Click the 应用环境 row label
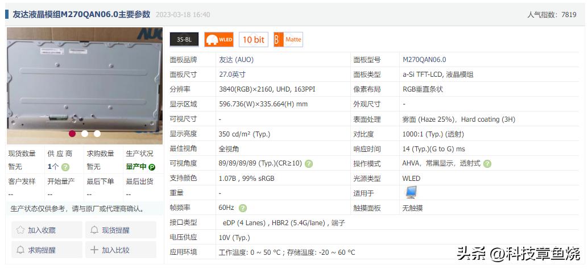The height and width of the screenshot is (269, 588). pyautogui.click(x=183, y=252)
